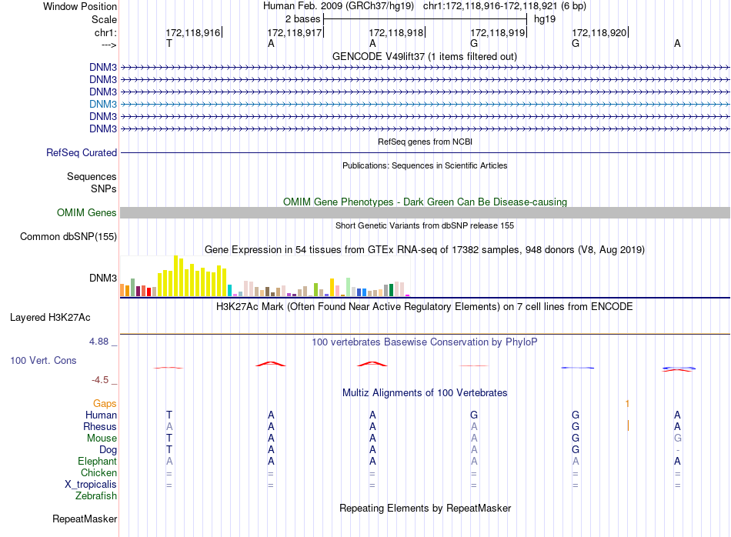Open 'Multiz Alignments of 100 Vertebrates' title
The height and width of the screenshot is (537, 731).
coord(425,392)
